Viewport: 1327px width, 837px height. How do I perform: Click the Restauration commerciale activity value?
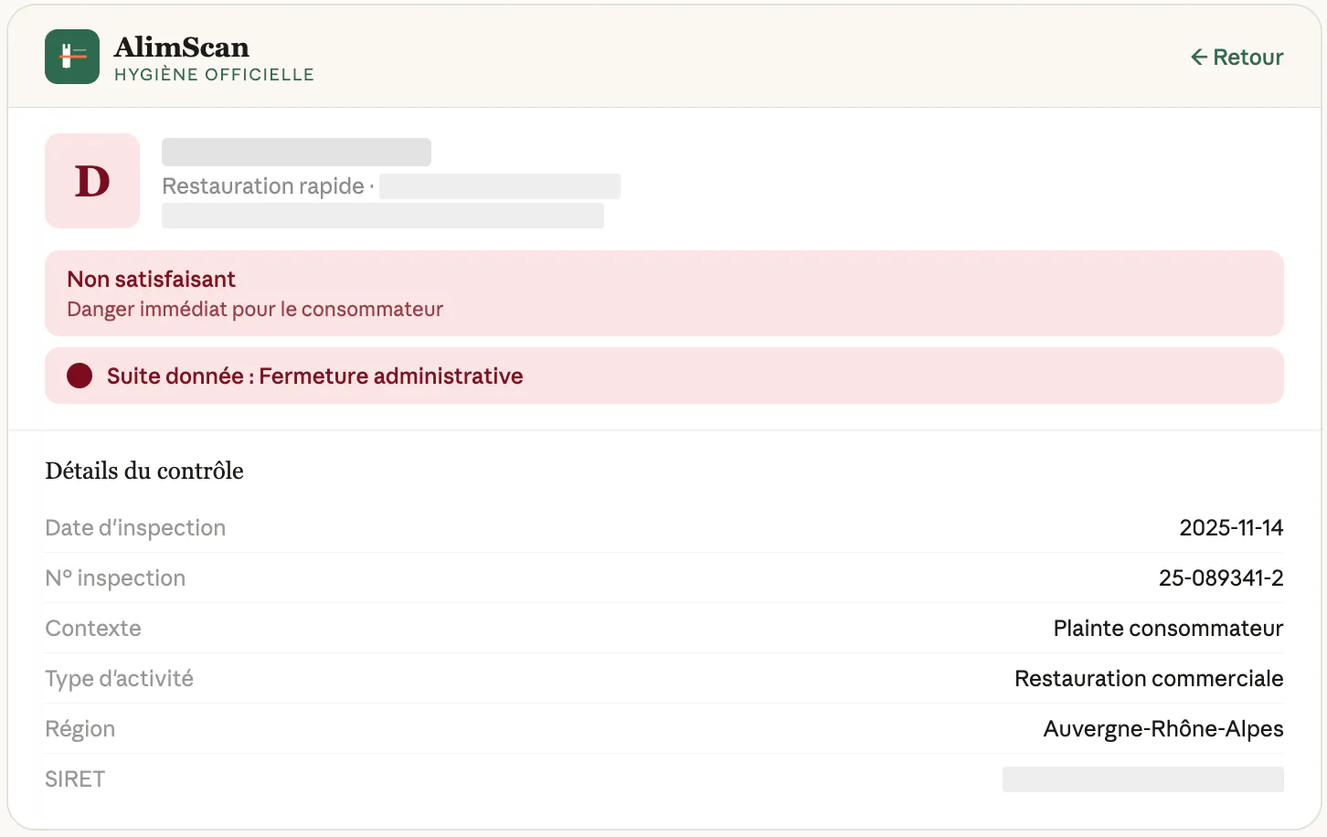point(1149,678)
